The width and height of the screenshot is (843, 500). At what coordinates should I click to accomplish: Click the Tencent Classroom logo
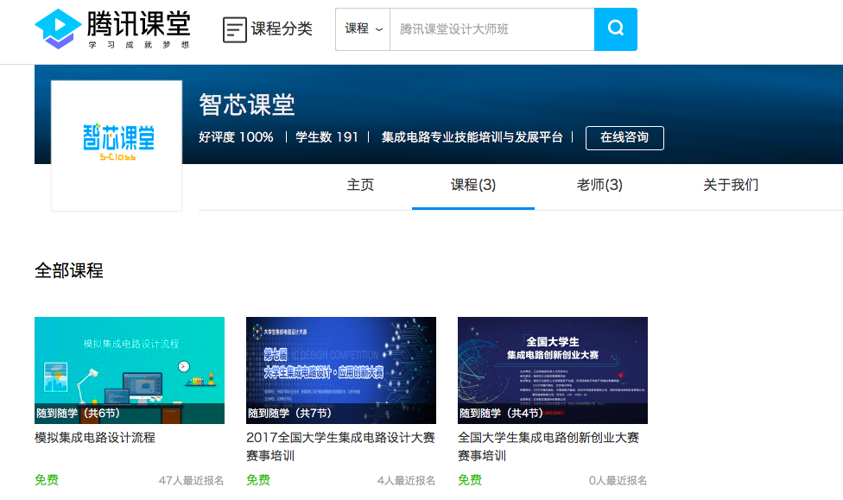tap(111, 29)
